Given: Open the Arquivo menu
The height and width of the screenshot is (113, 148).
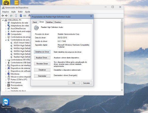Looking at the screenshot, I should [6, 12].
